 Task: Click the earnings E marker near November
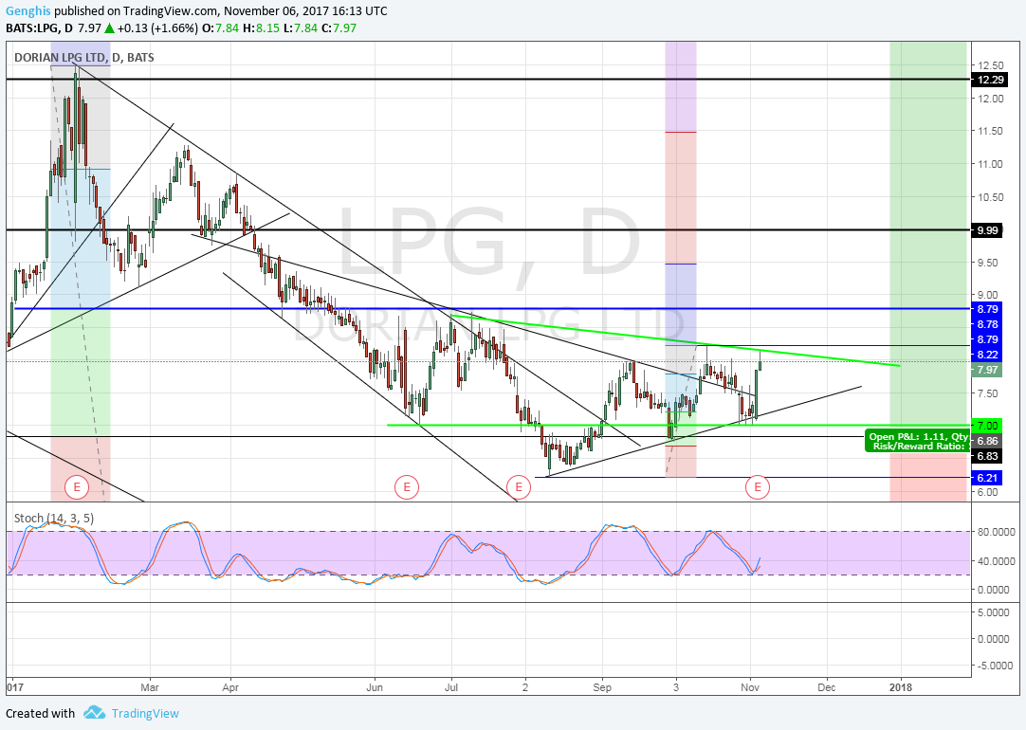coord(758,486)
